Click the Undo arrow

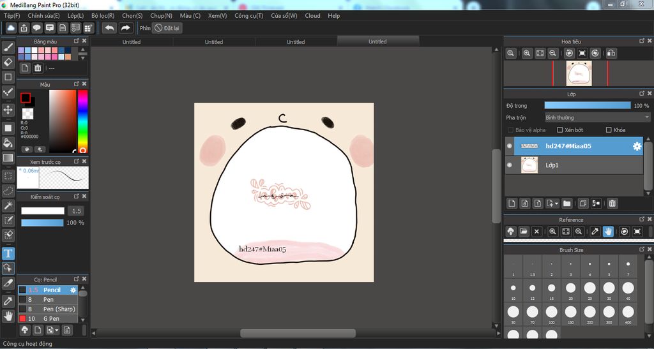pos(110,28)
